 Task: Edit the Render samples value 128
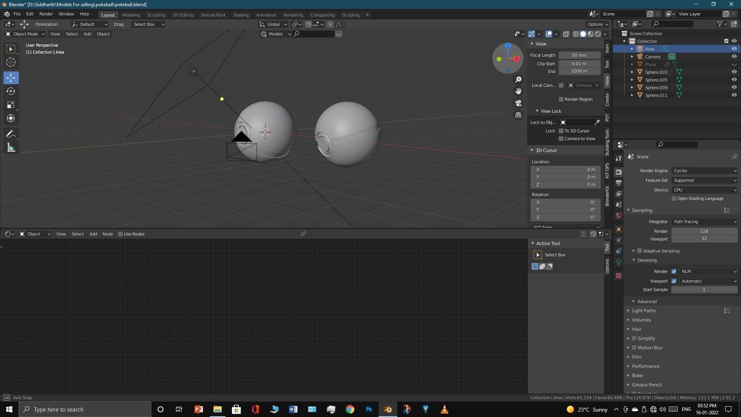coord(704,231)
